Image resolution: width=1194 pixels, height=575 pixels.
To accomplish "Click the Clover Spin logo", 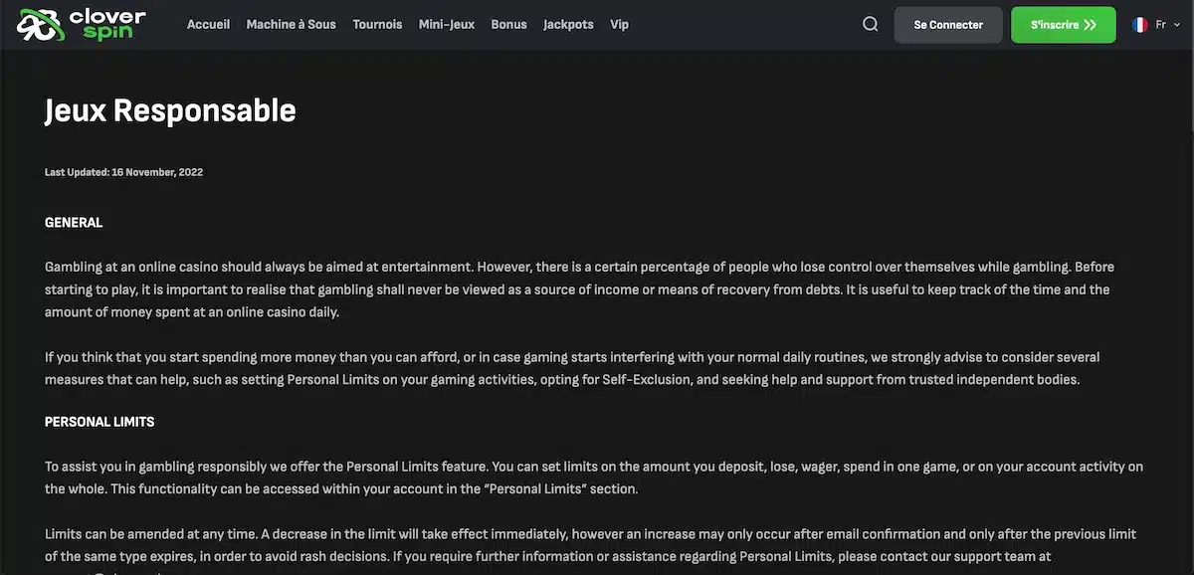I will tap(82, 25).
